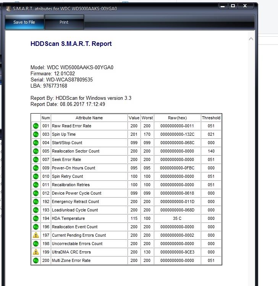
Task: Click the Firmware: 12.01C02 line
Action: pos(53,73)
